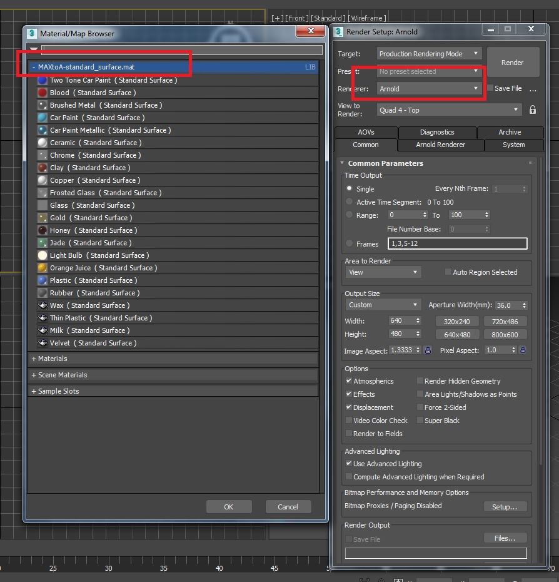Select the Blood material sphere icon
Image resolution: width=559 pixels, height=582 pixels.
[x=43, y=93]
